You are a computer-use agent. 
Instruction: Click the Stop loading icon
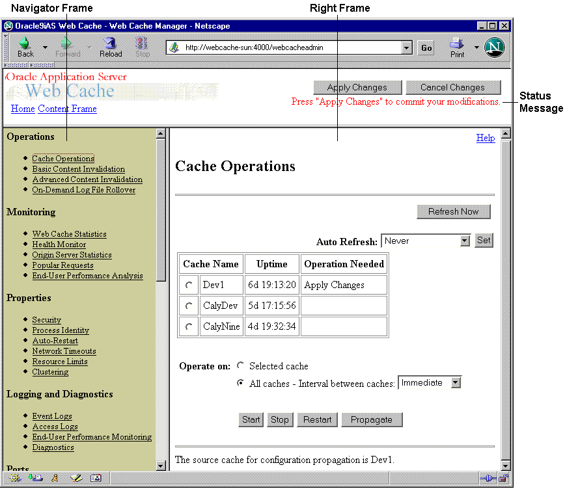pyautogui.click(x=142, y=44)
